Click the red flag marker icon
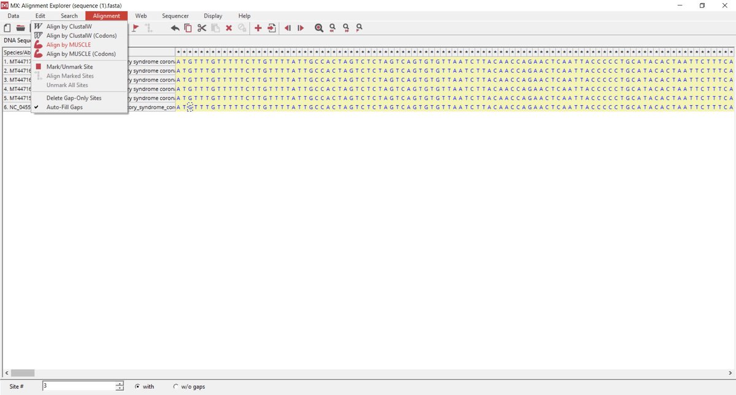Image resolution: width=736 pixels, height=395 pixels. (x=136, y=28)
